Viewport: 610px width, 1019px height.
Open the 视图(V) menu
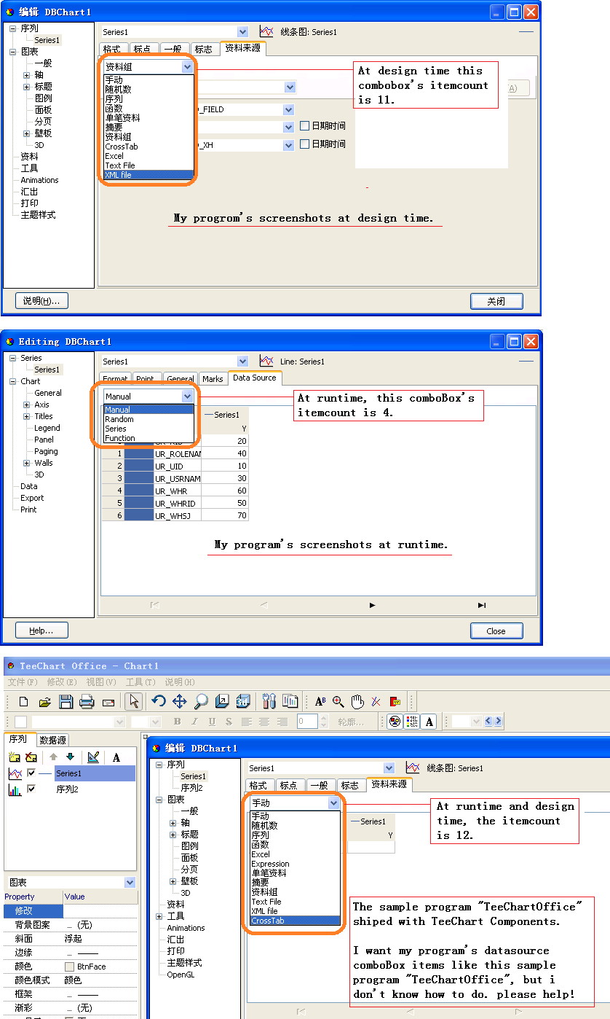point(100,682)
